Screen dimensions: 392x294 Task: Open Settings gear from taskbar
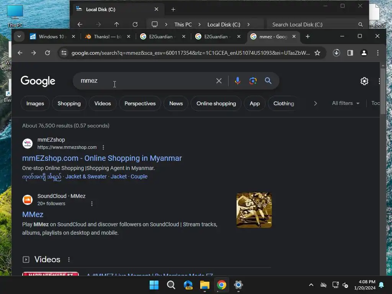pos(238,285)
